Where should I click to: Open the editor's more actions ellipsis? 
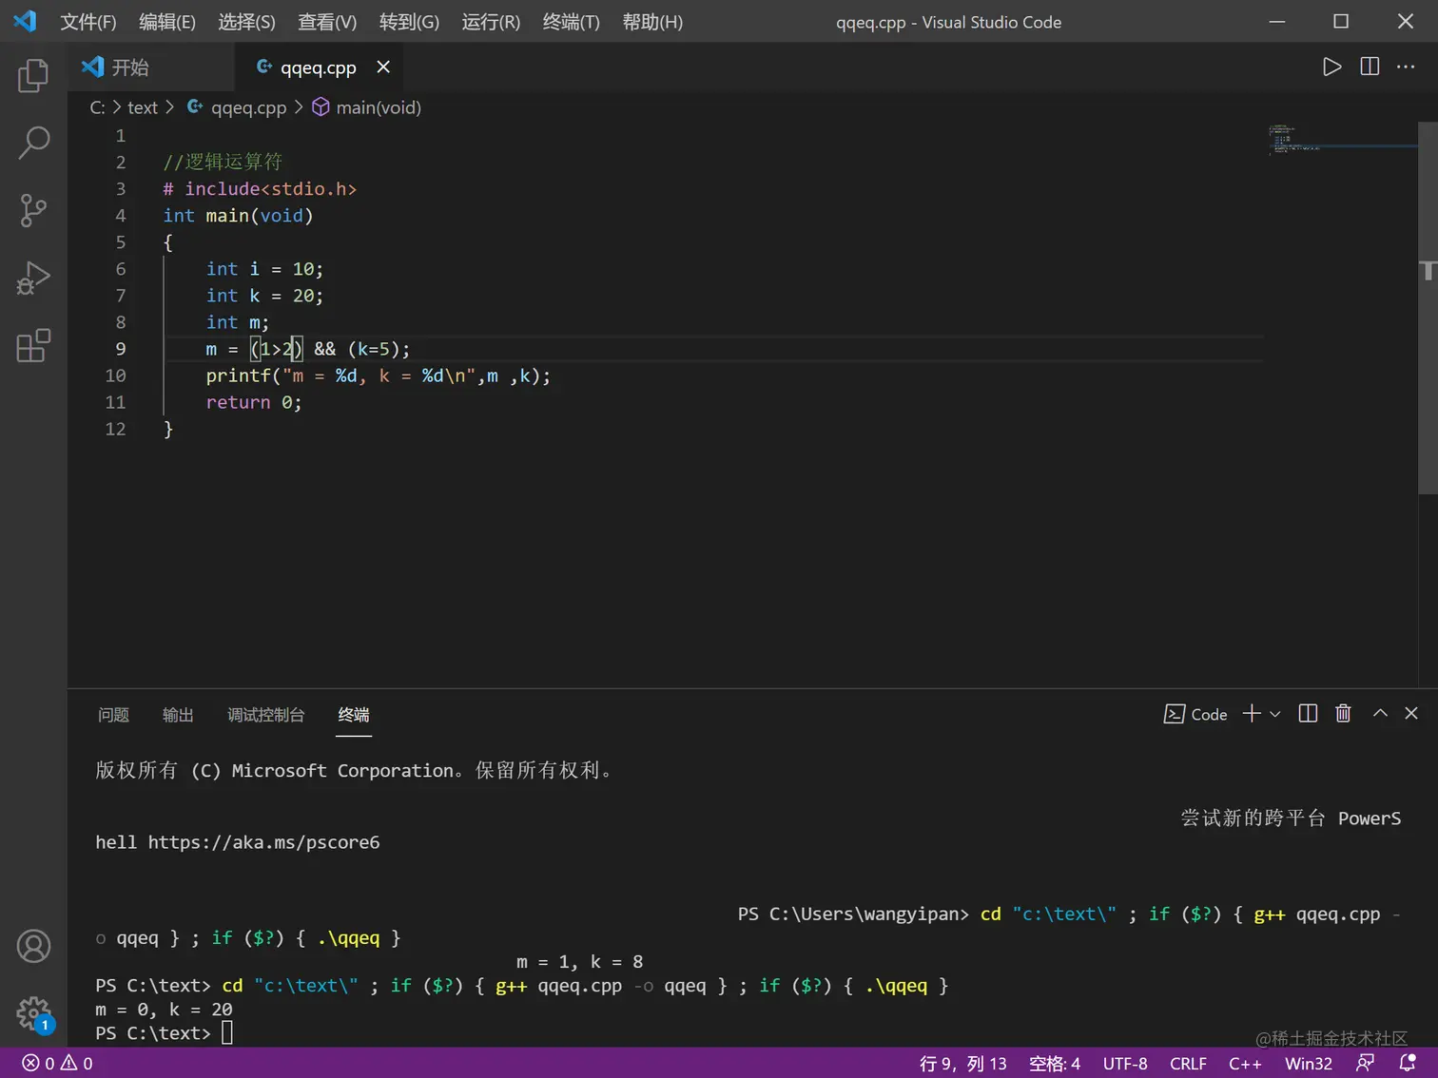pyautogui.click(x=1406, y=67)
